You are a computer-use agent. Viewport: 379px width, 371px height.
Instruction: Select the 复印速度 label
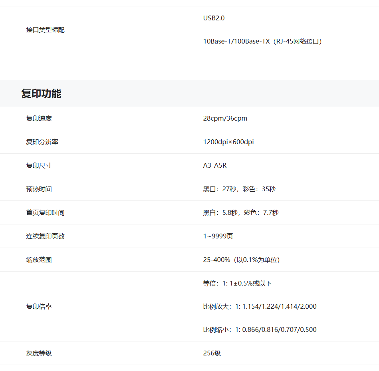(x=39, y=118)
